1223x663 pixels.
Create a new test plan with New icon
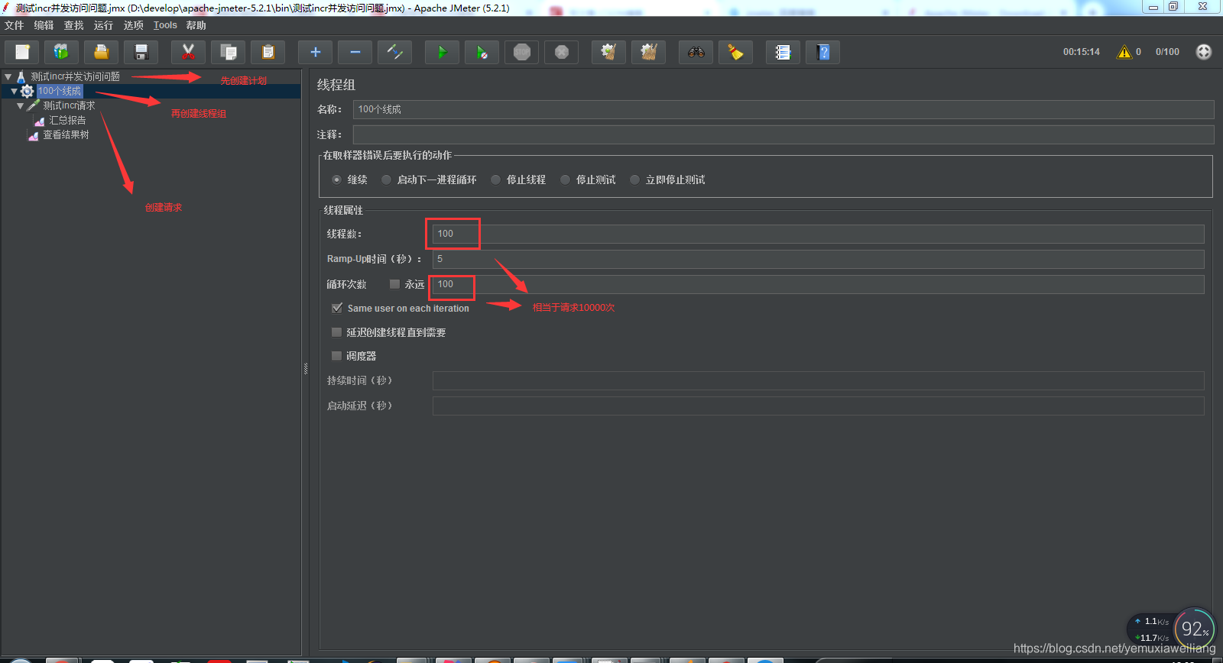click(x=22, y=52)
